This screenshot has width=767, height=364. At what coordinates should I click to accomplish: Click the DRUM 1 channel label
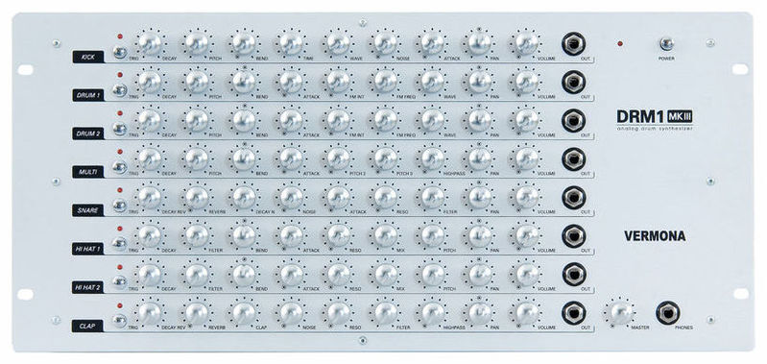(x=88, y=95)
